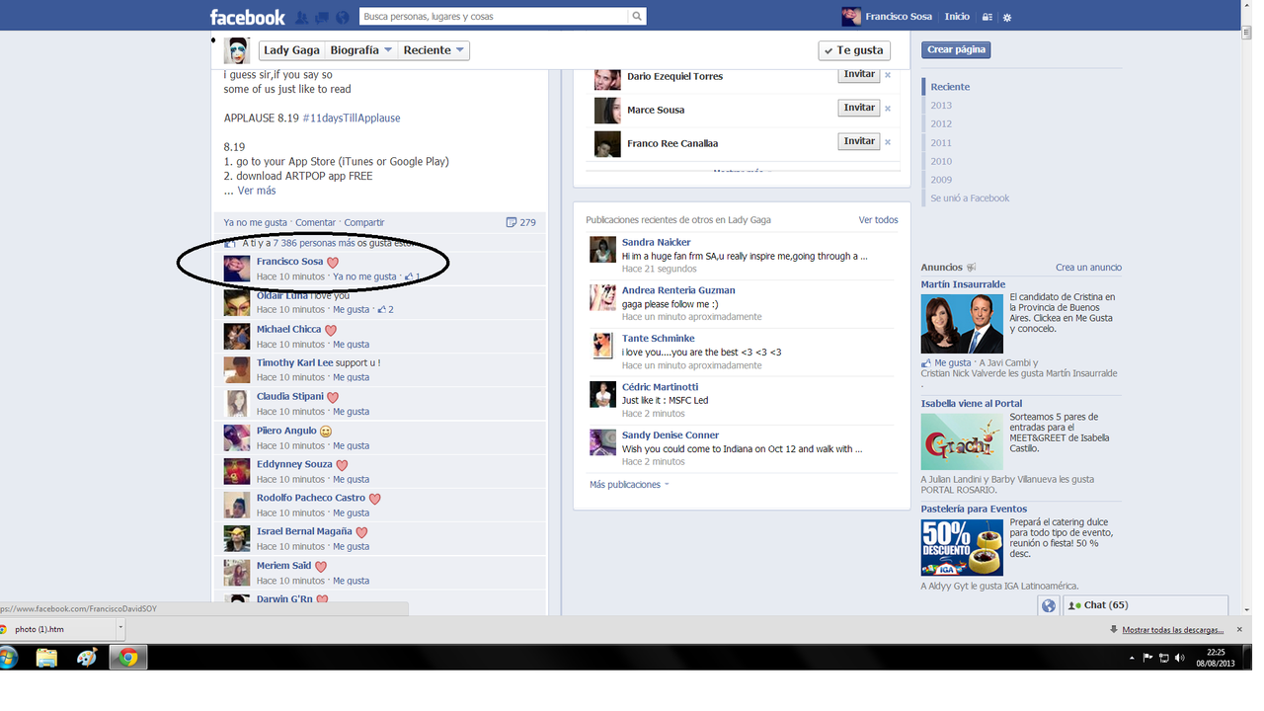Like Rodolfo Pacheco Castro's comment
1264x711 pixels.
coord(351,513)
